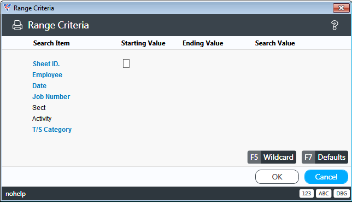The height and width of the screenshot is (203, 352).
Task: Cancel the Range Criteria dialog
Action: (326, 177)
